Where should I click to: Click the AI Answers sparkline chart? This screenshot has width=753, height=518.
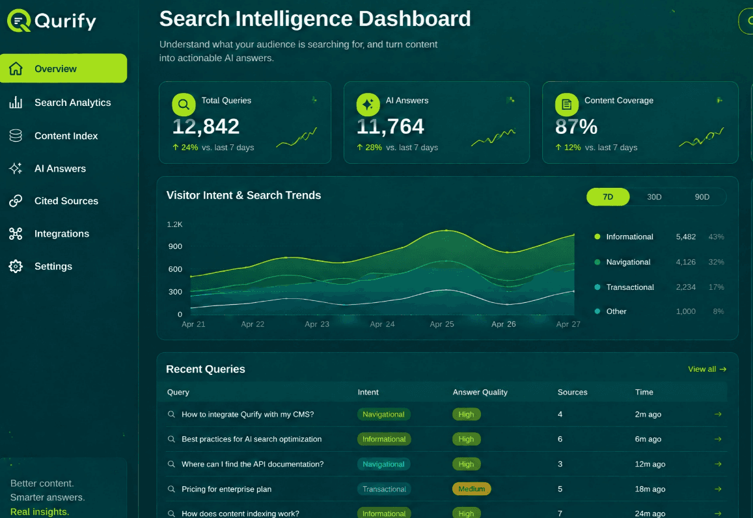(493, 137)
